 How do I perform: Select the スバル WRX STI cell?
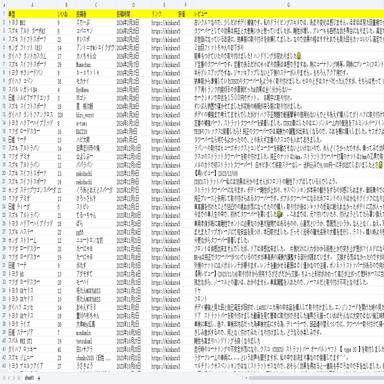tap(32, 341)
